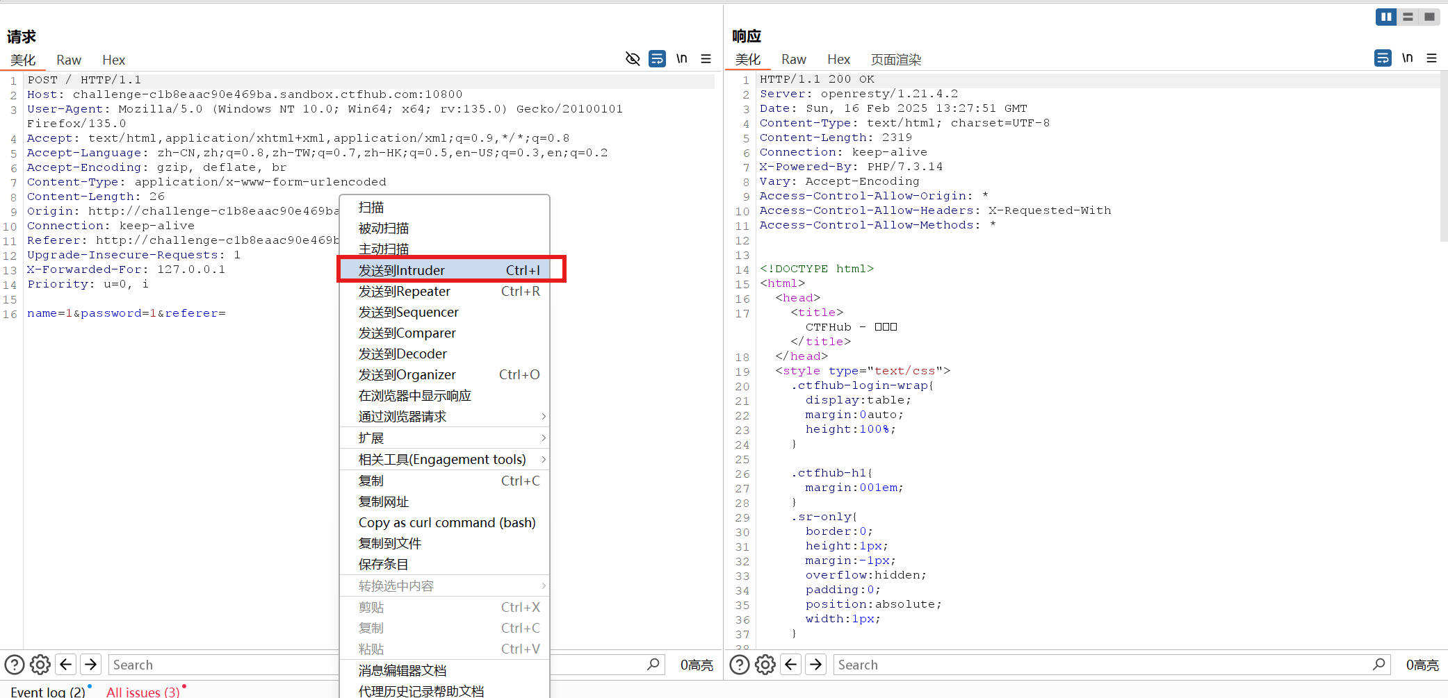Go to previous match in request search

(x=66, y=665)
